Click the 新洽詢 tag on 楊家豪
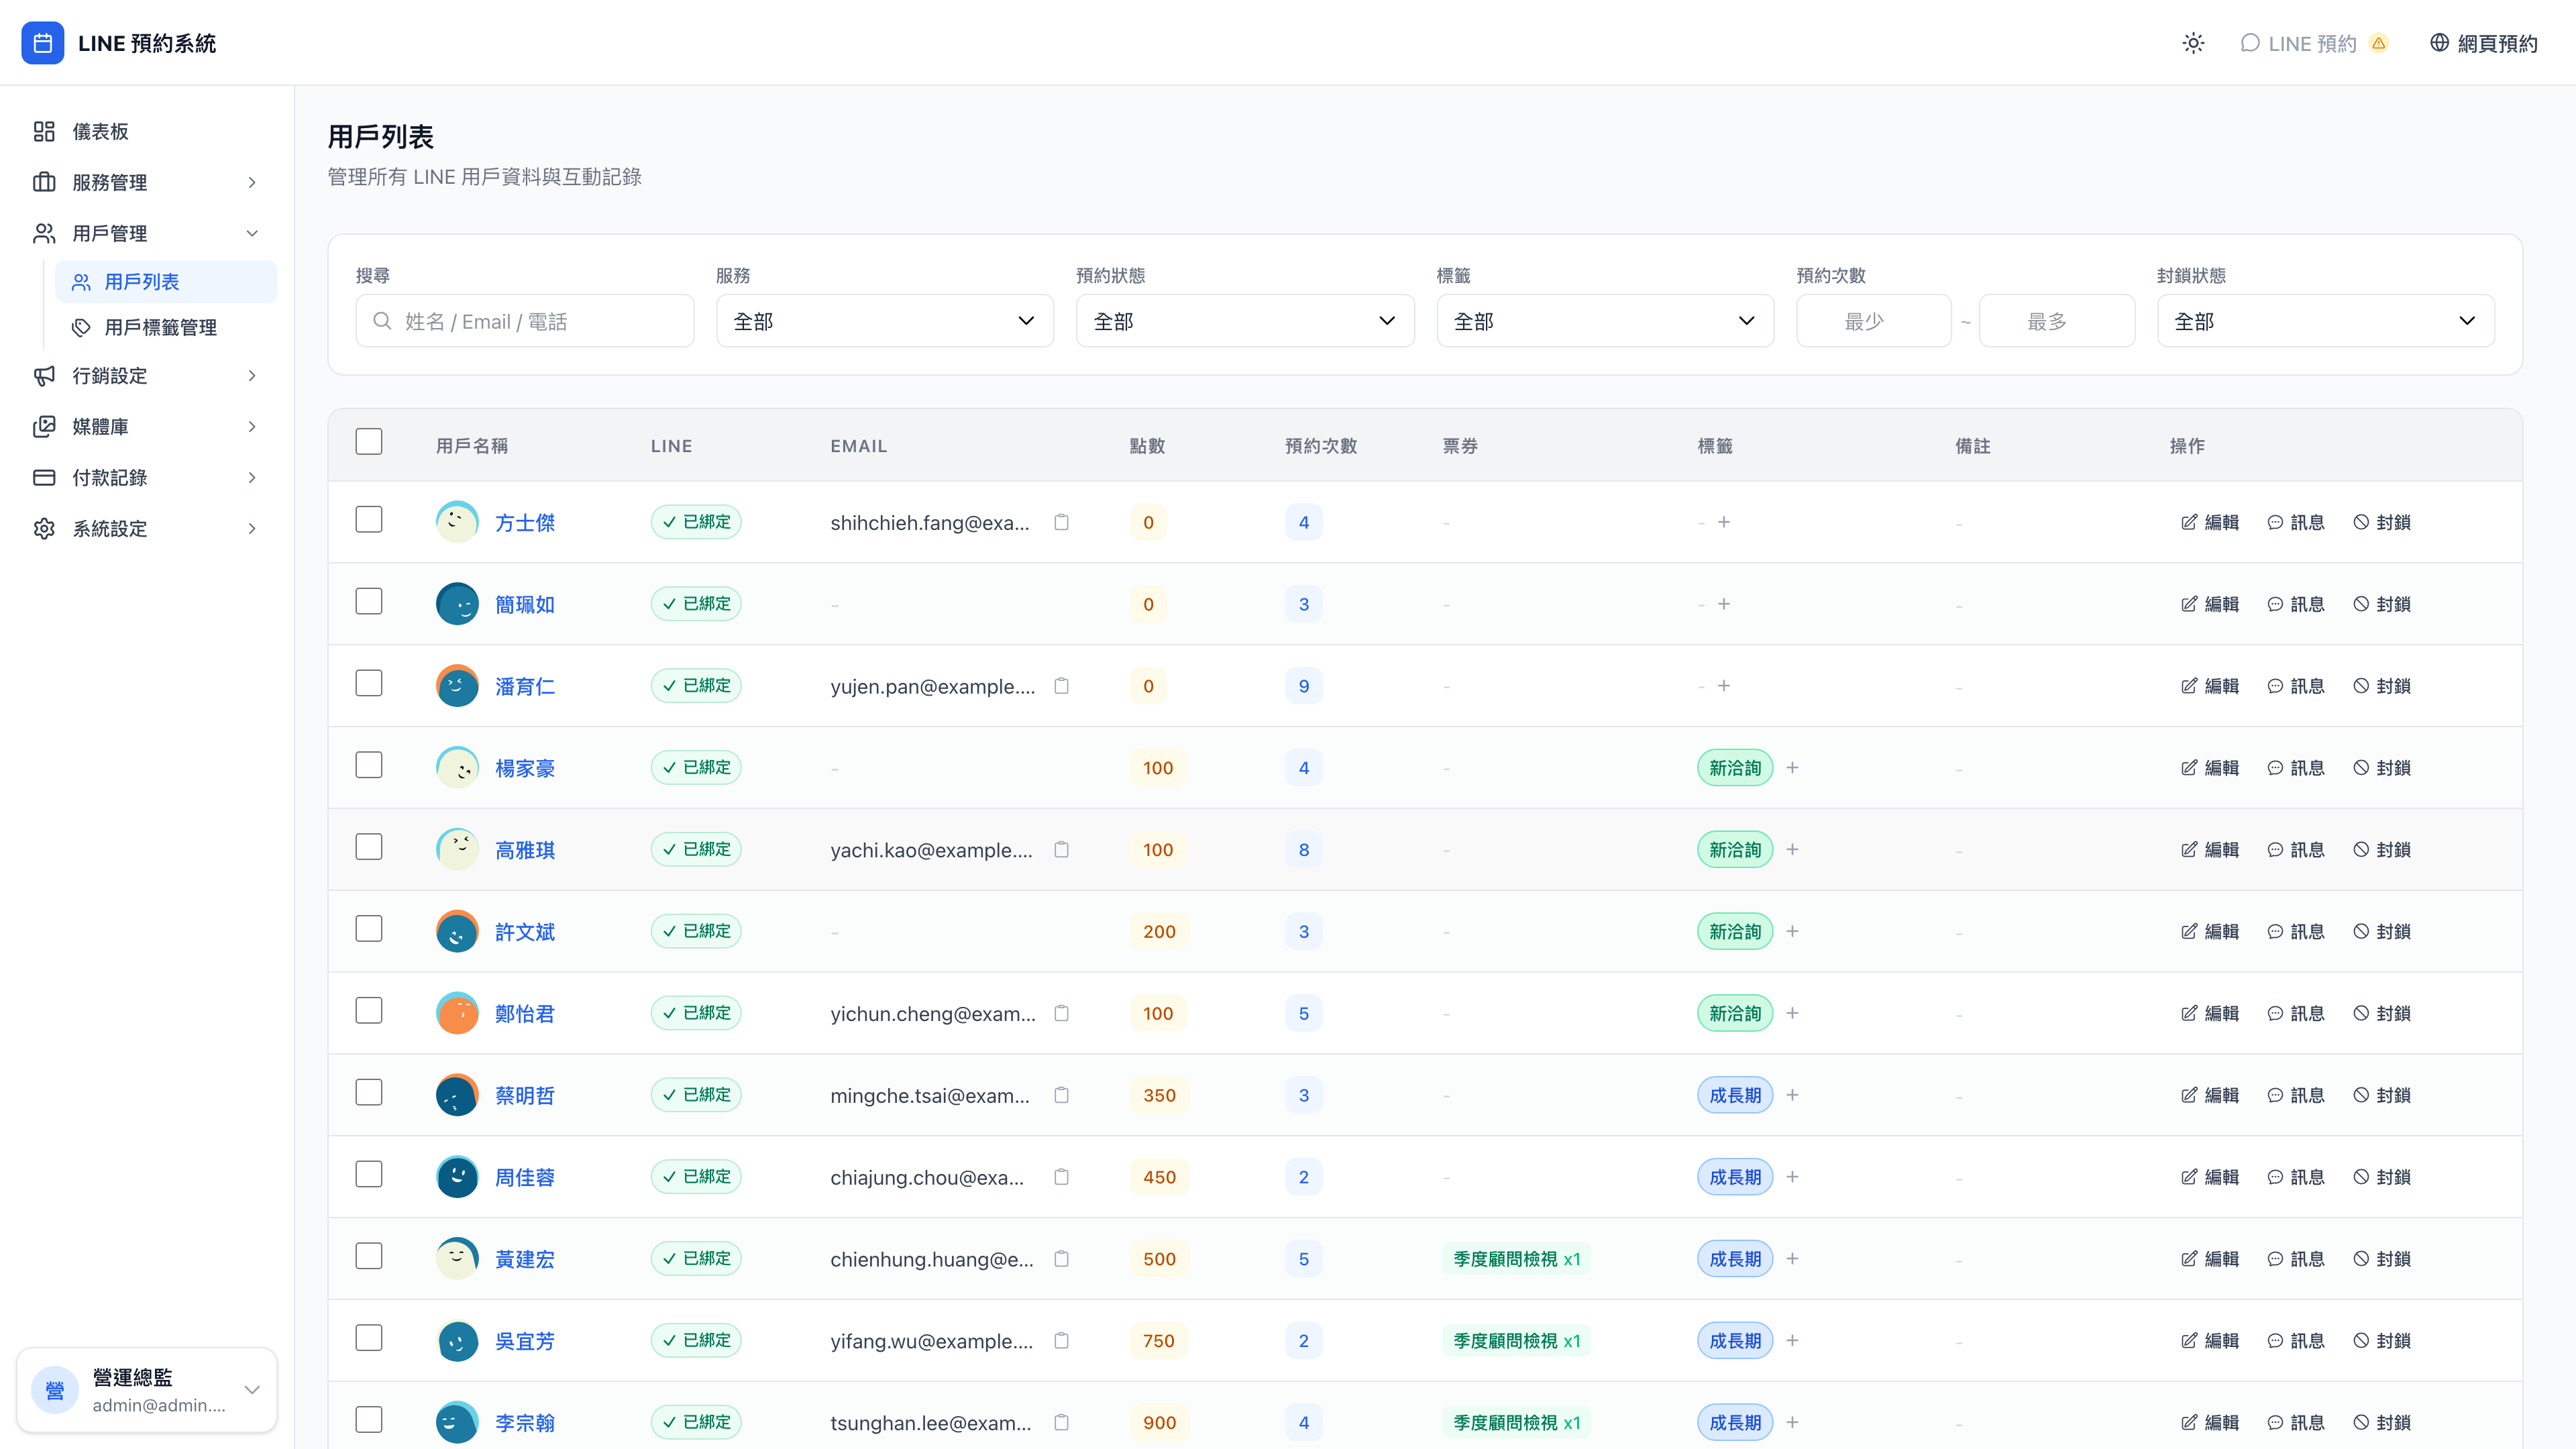Image resolution: width=2576 pixels, height=1449 pixels. click(1735, 768)
